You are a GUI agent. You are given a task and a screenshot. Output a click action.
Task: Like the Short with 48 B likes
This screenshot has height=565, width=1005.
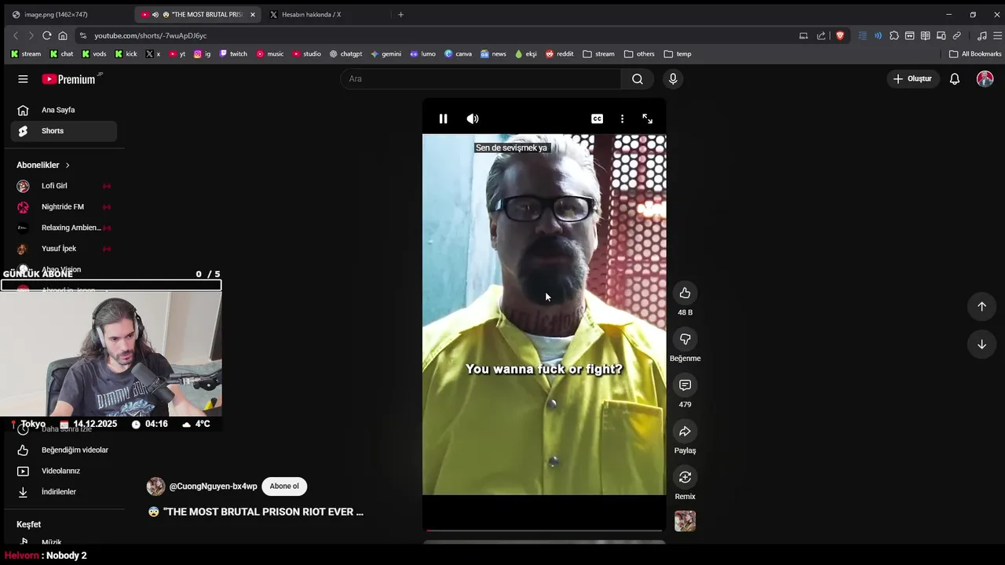tap(685, 293)
